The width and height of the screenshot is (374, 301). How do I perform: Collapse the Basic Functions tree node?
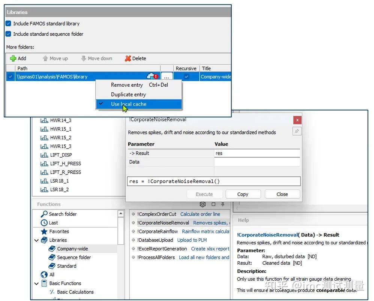(36, 284)
